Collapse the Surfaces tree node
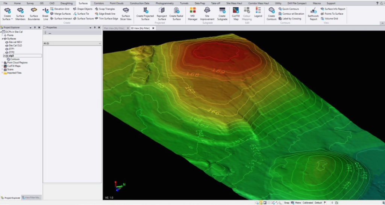This screenshot has width=385, height=205. (3, 39)
